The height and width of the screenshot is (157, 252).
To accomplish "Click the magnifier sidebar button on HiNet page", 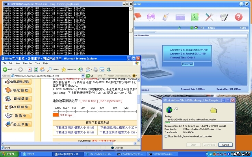I will click(x=17, y=99).
